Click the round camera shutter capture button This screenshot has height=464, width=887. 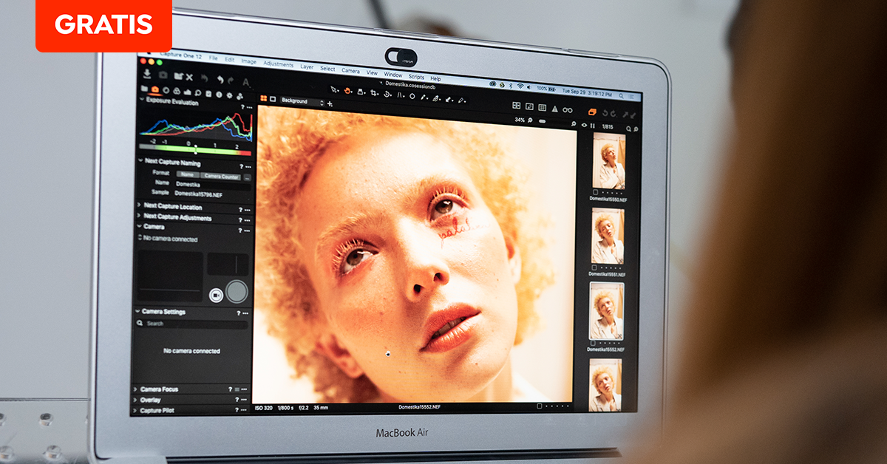237,291
